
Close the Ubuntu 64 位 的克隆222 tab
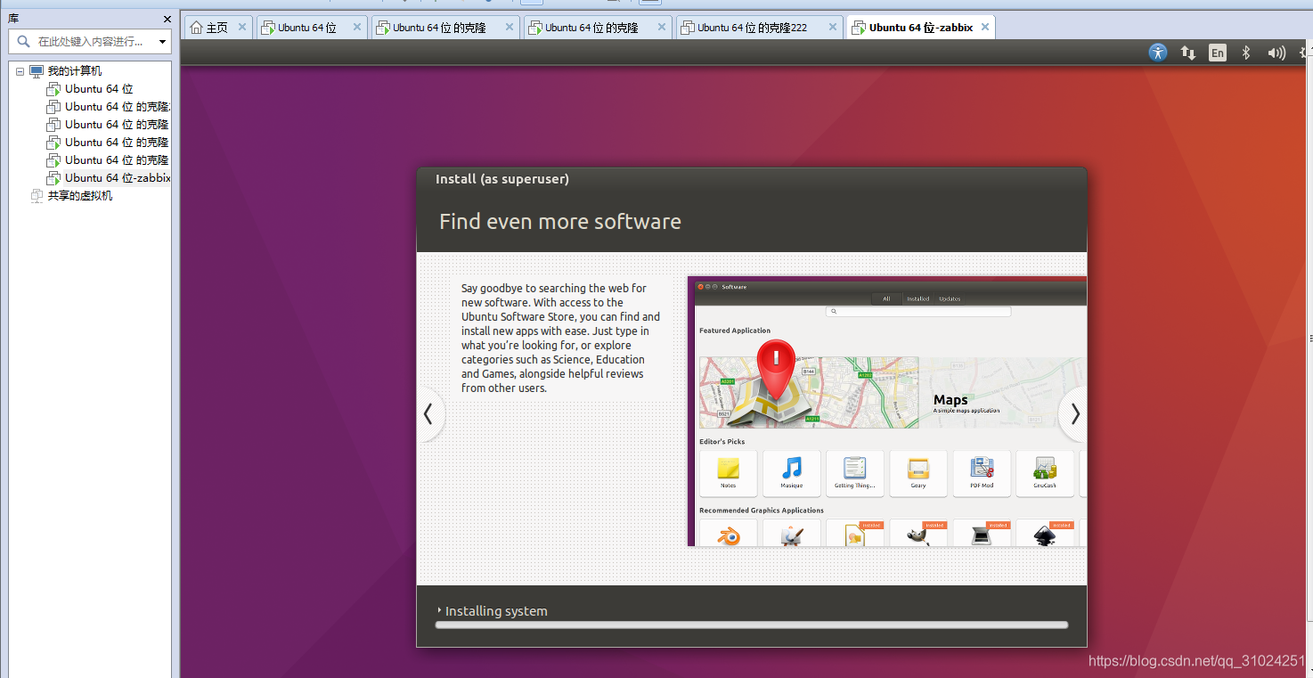coord(832,27)
